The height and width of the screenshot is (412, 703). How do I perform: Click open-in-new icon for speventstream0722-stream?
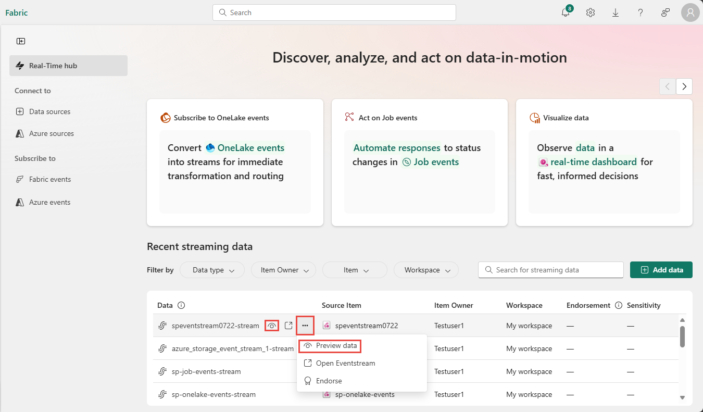pyautogui.click(x=288, y=326)
